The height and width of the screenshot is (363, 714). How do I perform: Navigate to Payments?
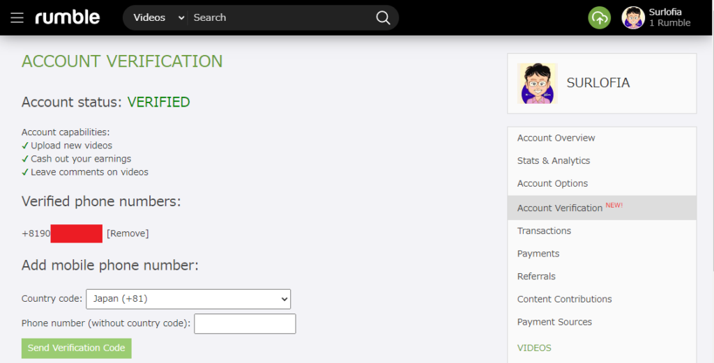point(538,254)
